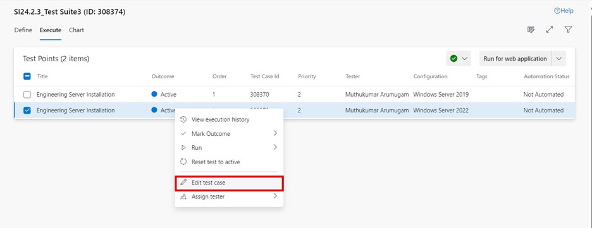Open green check mark outcome dropdown
Viewport: 592px width, 228px height.
(459, 58)
